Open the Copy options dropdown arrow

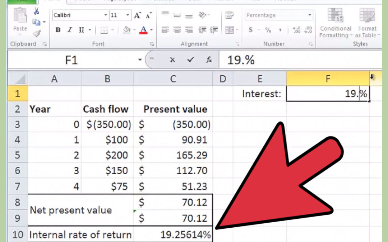[x=44, y=22]
